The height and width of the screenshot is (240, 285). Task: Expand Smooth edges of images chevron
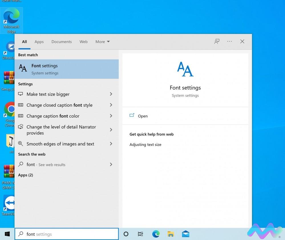tap(111, 144)
